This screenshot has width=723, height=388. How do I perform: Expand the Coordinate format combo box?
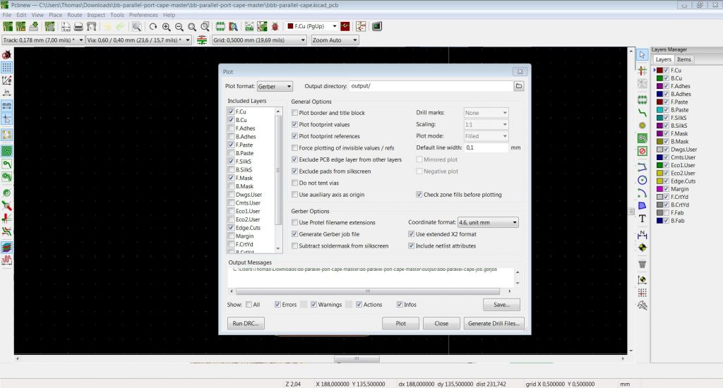click(487, 222)
